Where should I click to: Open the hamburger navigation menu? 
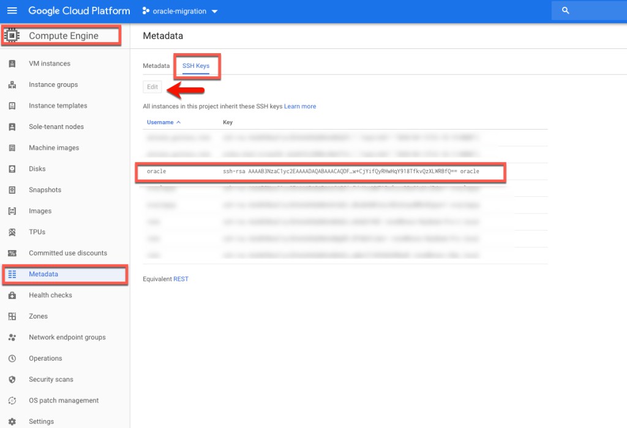tap(12, 11)
